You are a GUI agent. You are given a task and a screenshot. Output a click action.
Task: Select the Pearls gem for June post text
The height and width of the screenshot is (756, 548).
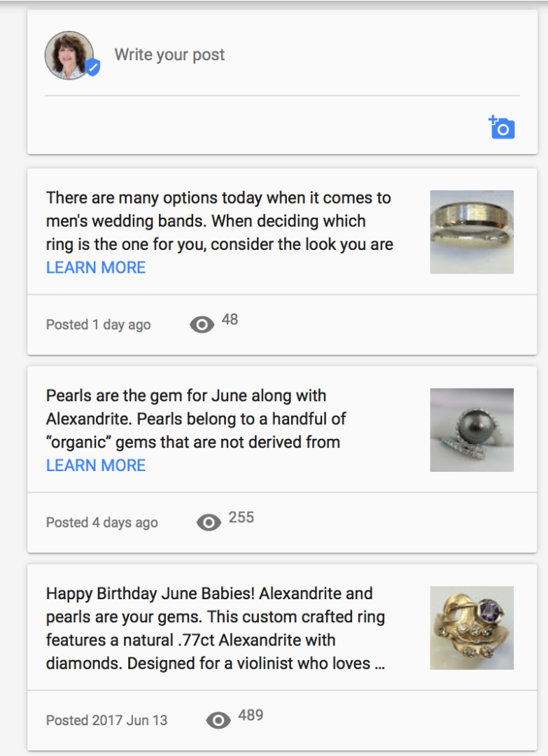[x=196, y=419]
